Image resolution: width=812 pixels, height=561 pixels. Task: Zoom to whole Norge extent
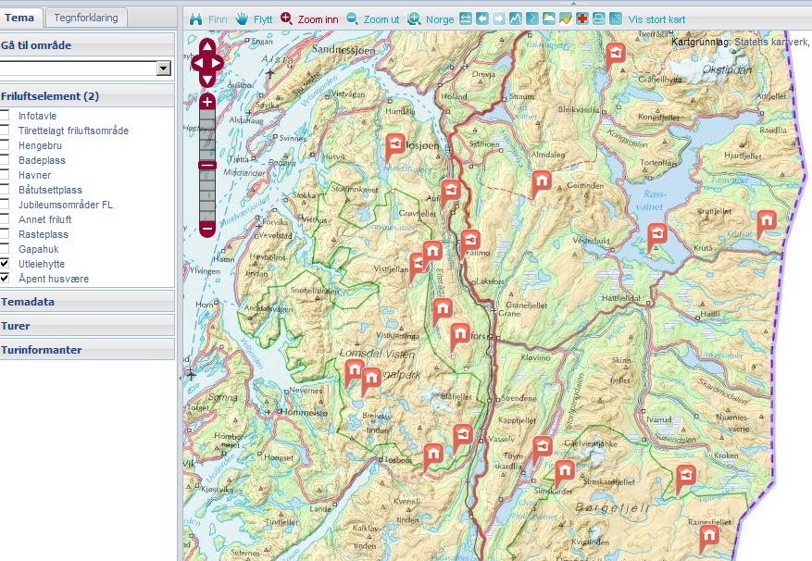[x=431, y=19]
